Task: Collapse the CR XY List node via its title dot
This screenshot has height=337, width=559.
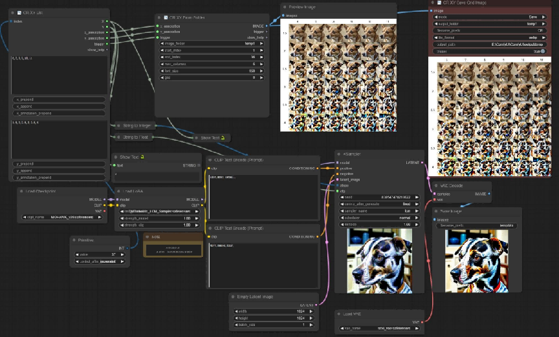Action: pos(12,13)
